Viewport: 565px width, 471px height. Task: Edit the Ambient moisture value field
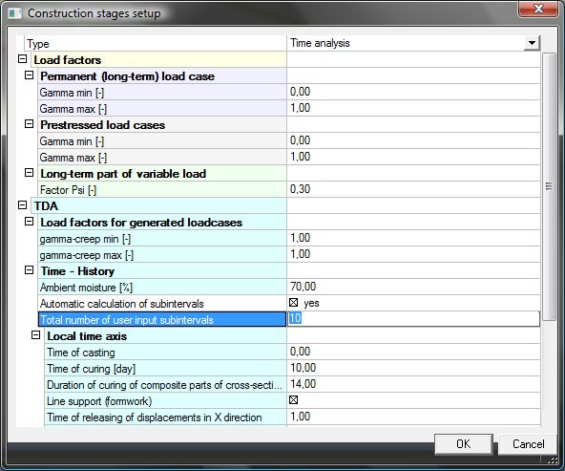click(413, 287)
